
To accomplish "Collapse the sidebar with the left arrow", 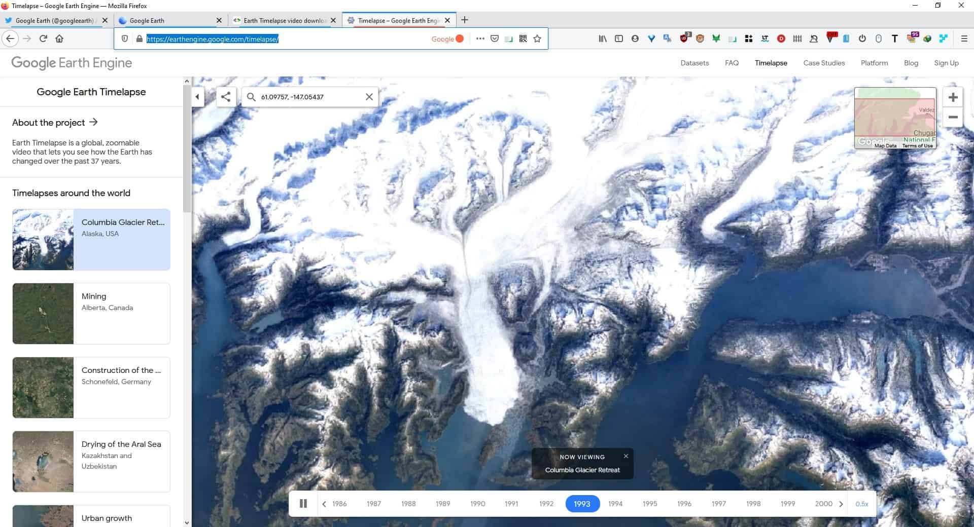I will [x=197, y=96].
